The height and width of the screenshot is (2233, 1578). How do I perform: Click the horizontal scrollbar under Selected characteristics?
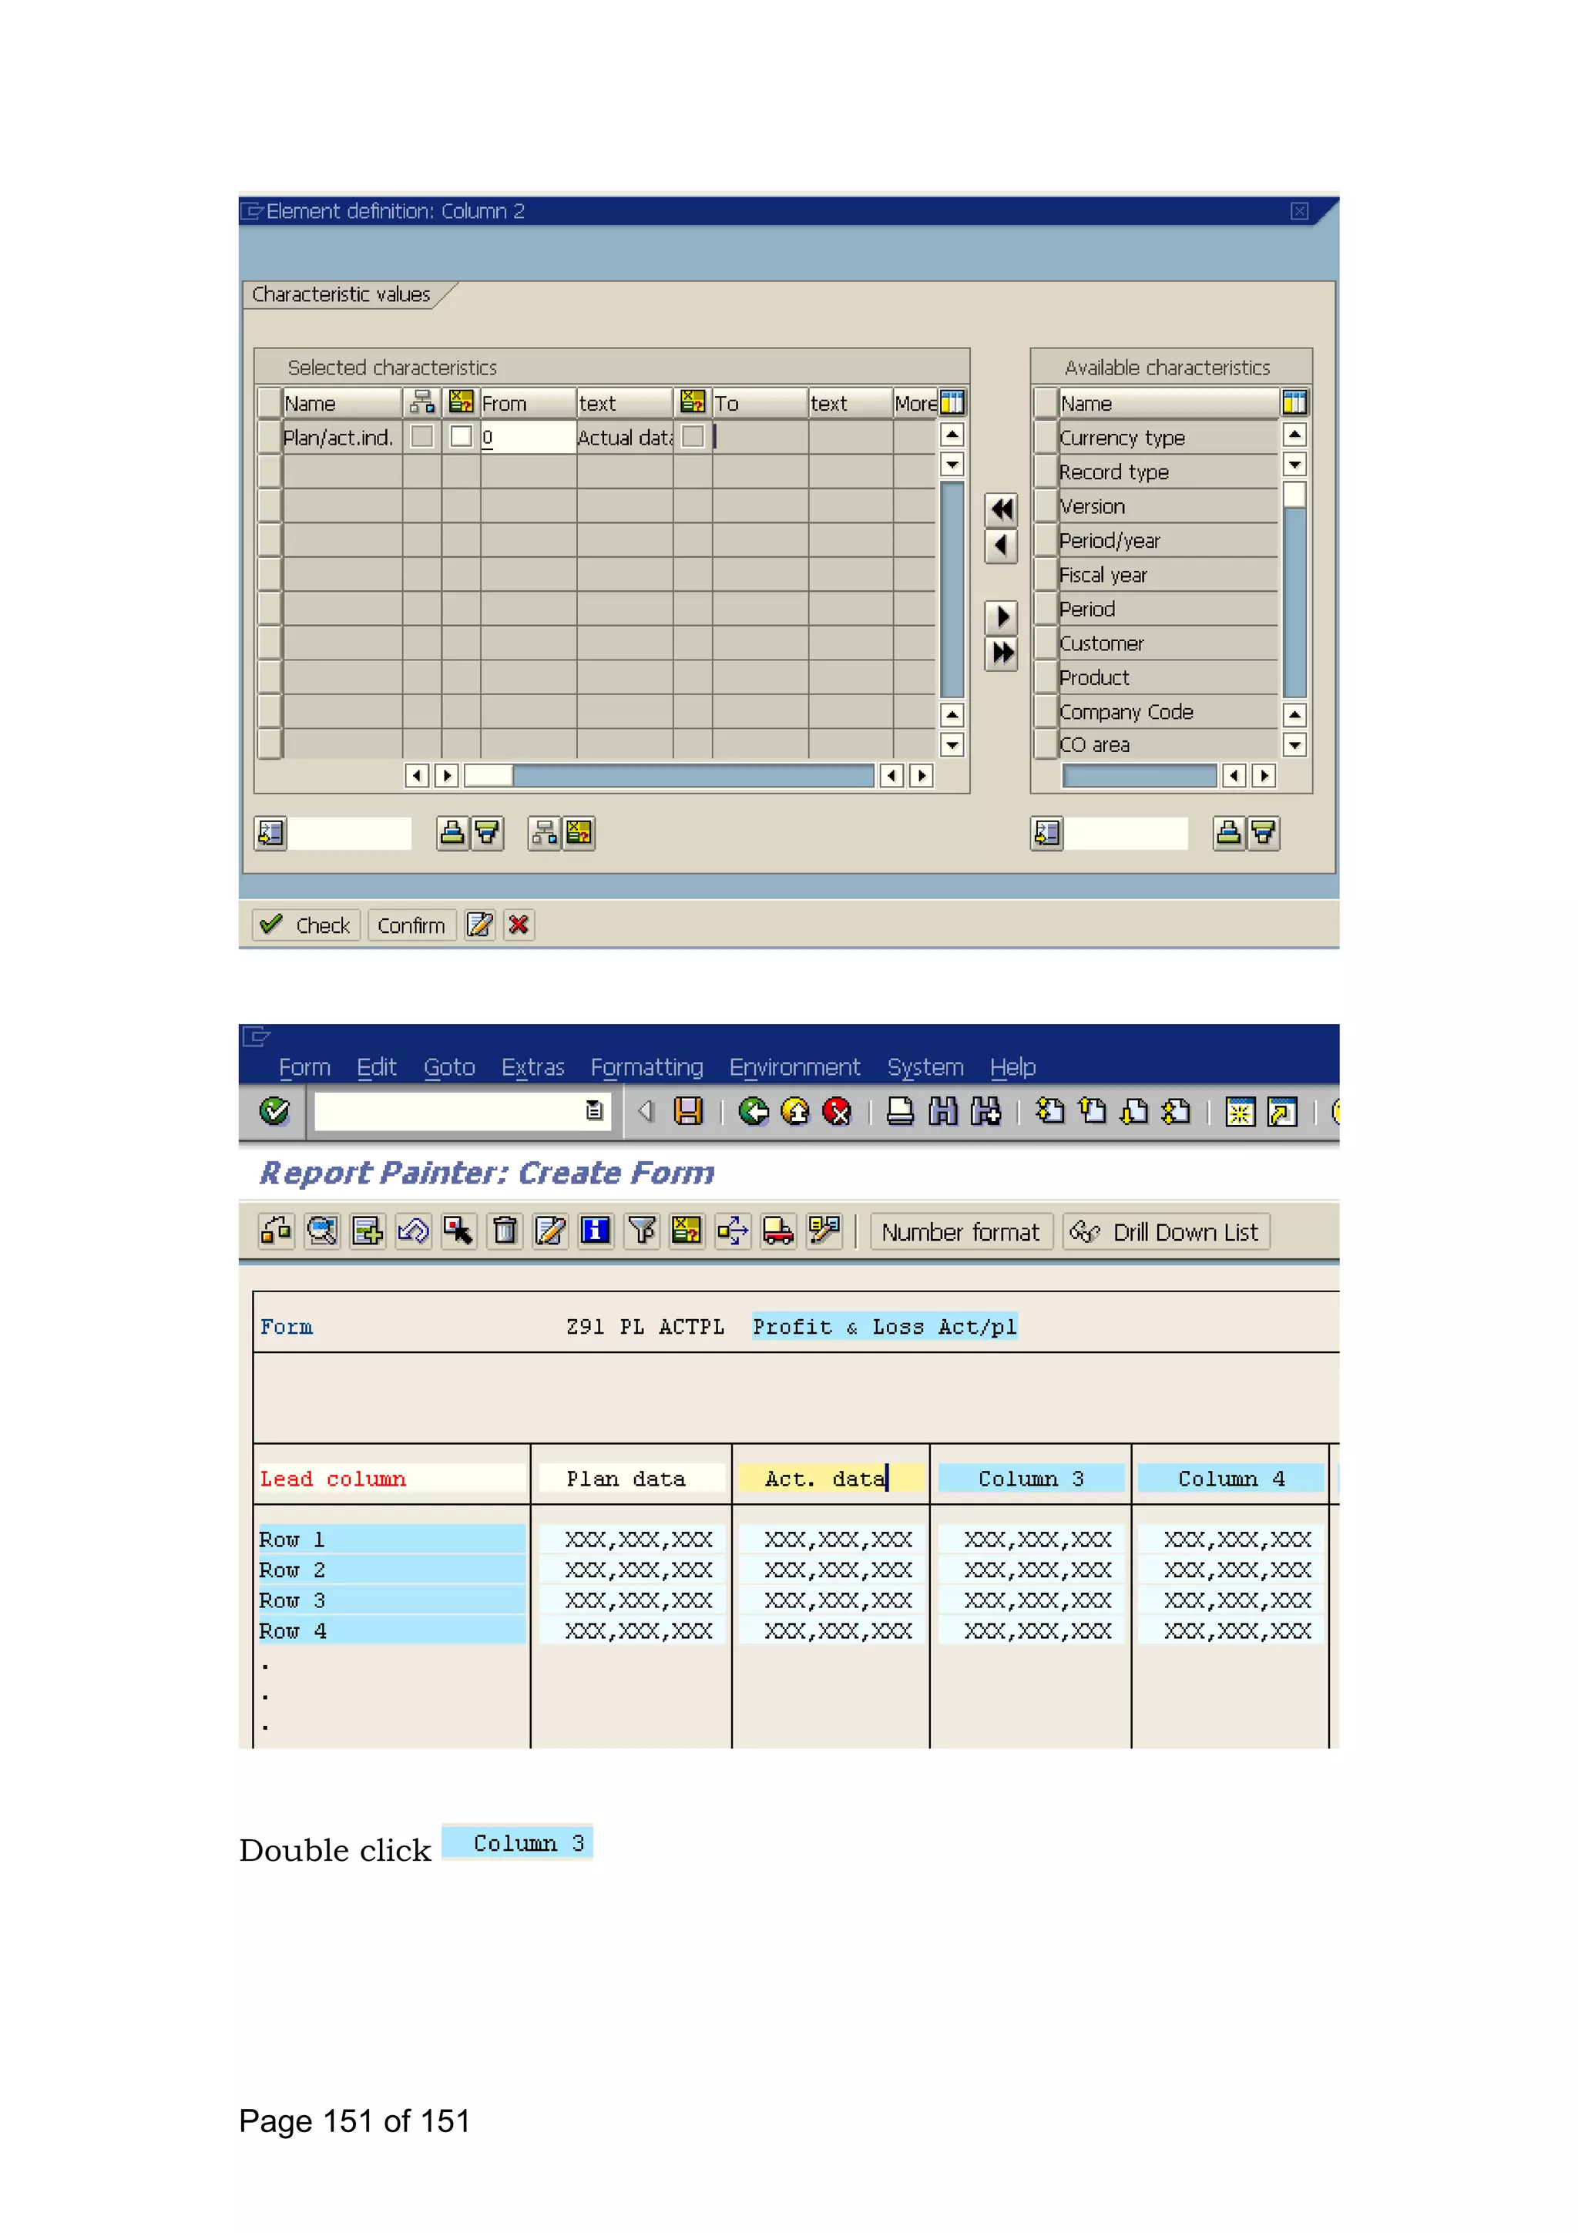(669, 775)
